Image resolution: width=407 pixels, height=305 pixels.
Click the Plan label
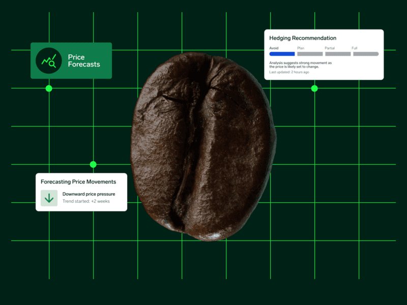point(301,48)
